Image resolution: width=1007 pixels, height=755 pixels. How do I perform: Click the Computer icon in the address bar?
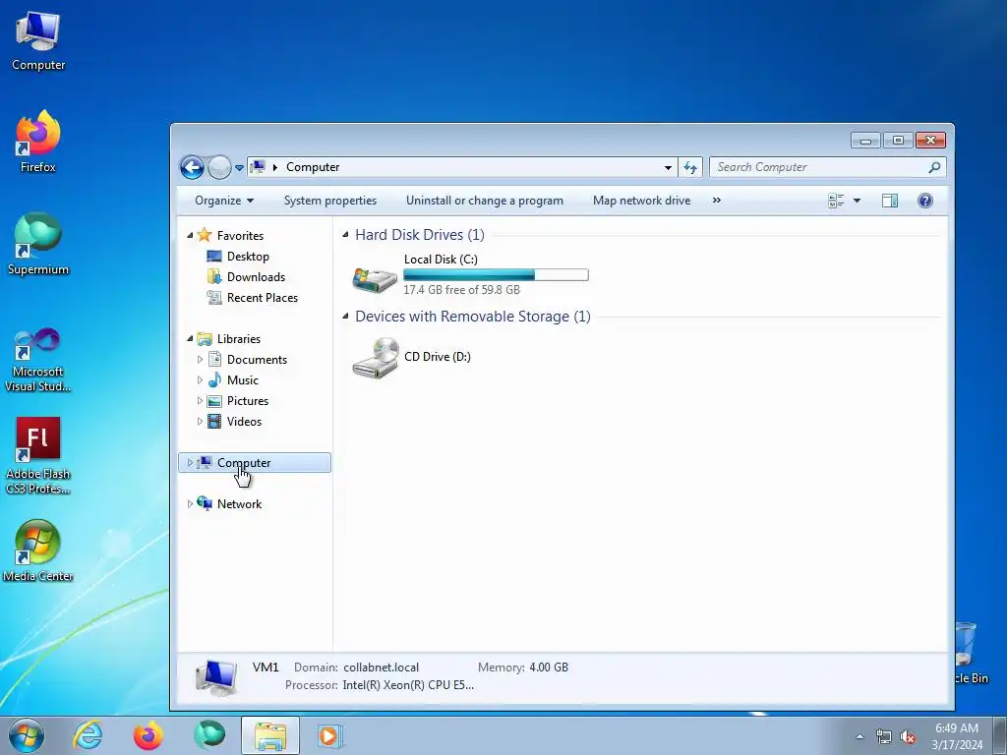(258, 167)
